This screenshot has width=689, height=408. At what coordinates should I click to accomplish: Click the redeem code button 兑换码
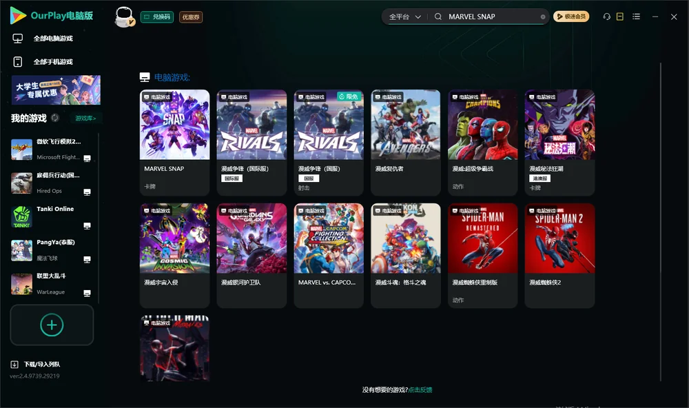[157, 17]
